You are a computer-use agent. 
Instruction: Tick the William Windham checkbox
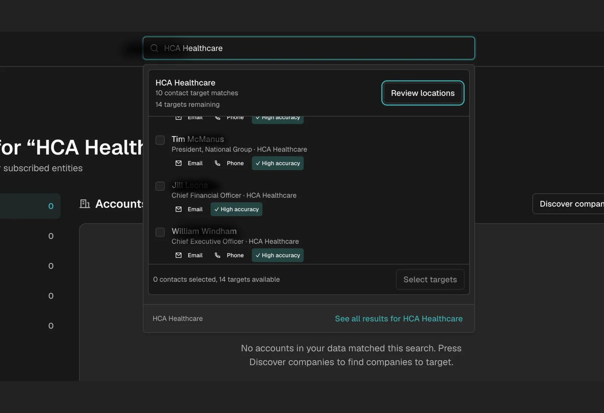coord(160,232)
